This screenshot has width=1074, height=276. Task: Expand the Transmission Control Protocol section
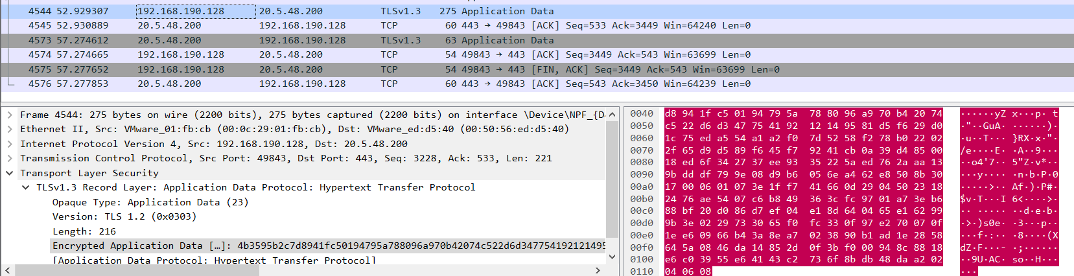pyautogui.click(x=10, y=158)
